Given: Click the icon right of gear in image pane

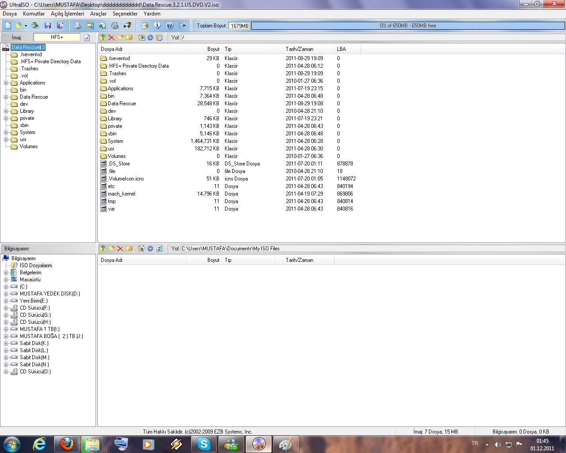Looking at the screenshot, I should pyautogui.click(x=159, y=38).
